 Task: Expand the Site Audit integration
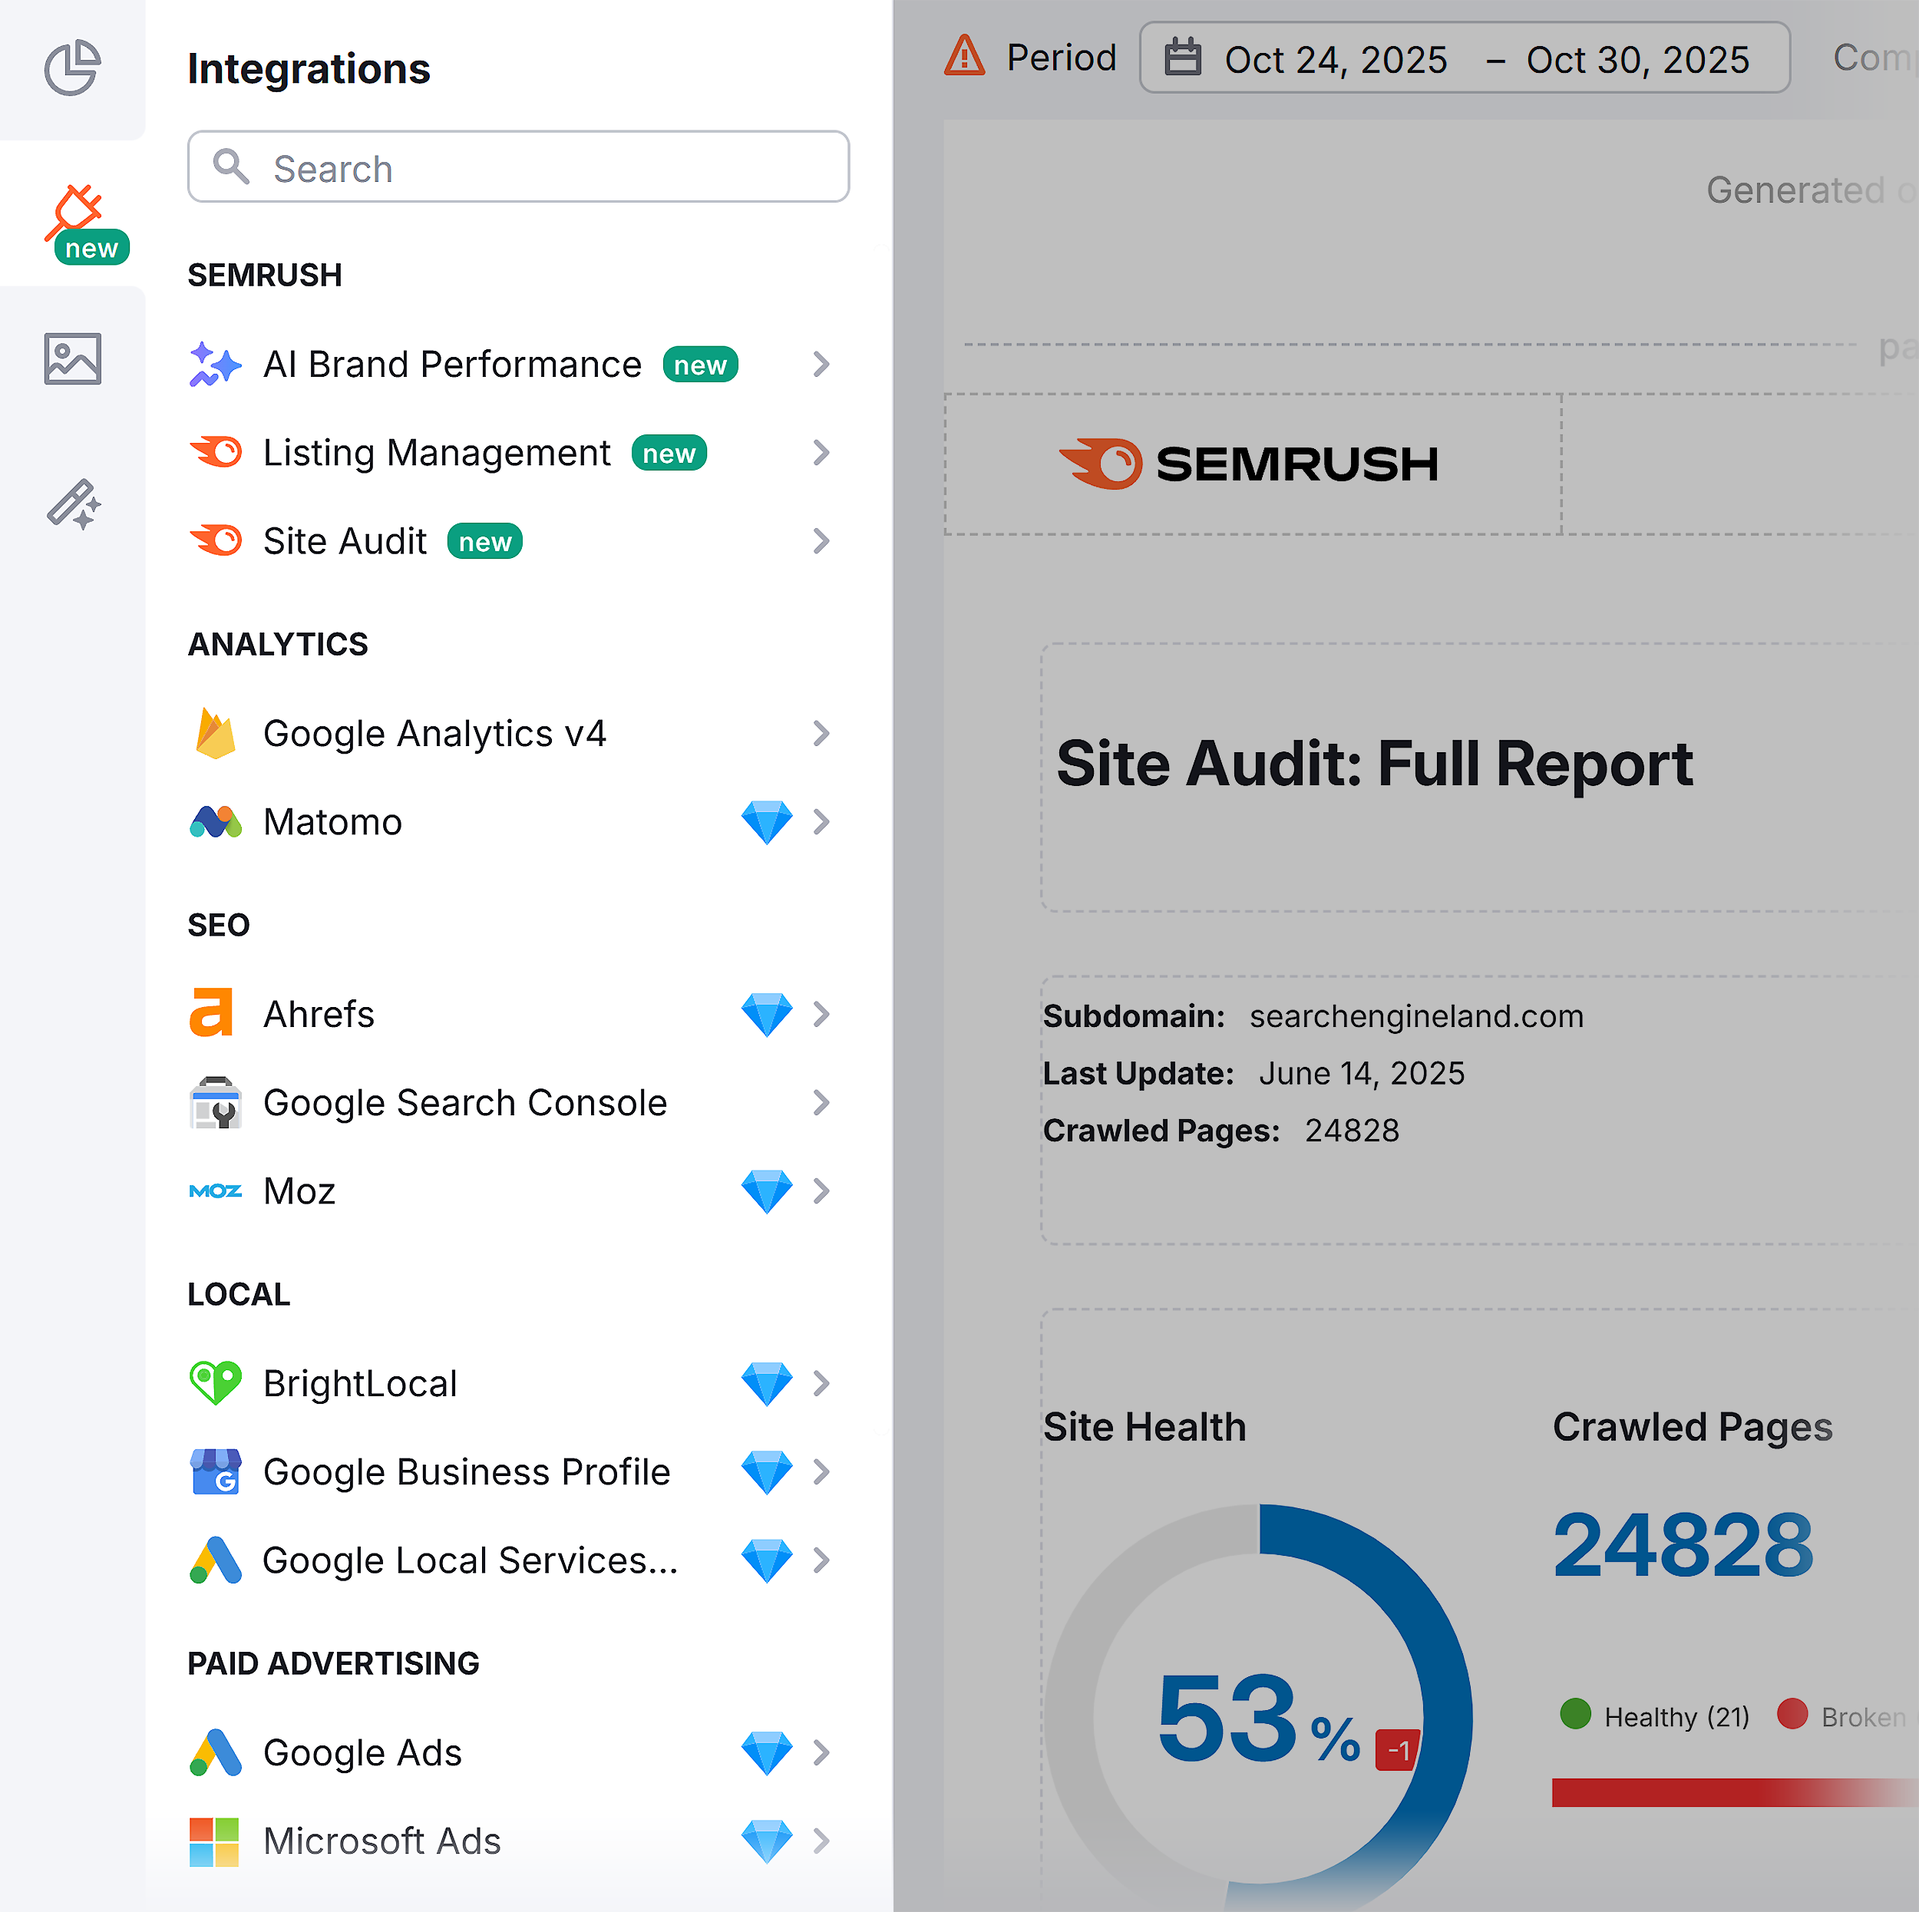click(x=821, y=541)
